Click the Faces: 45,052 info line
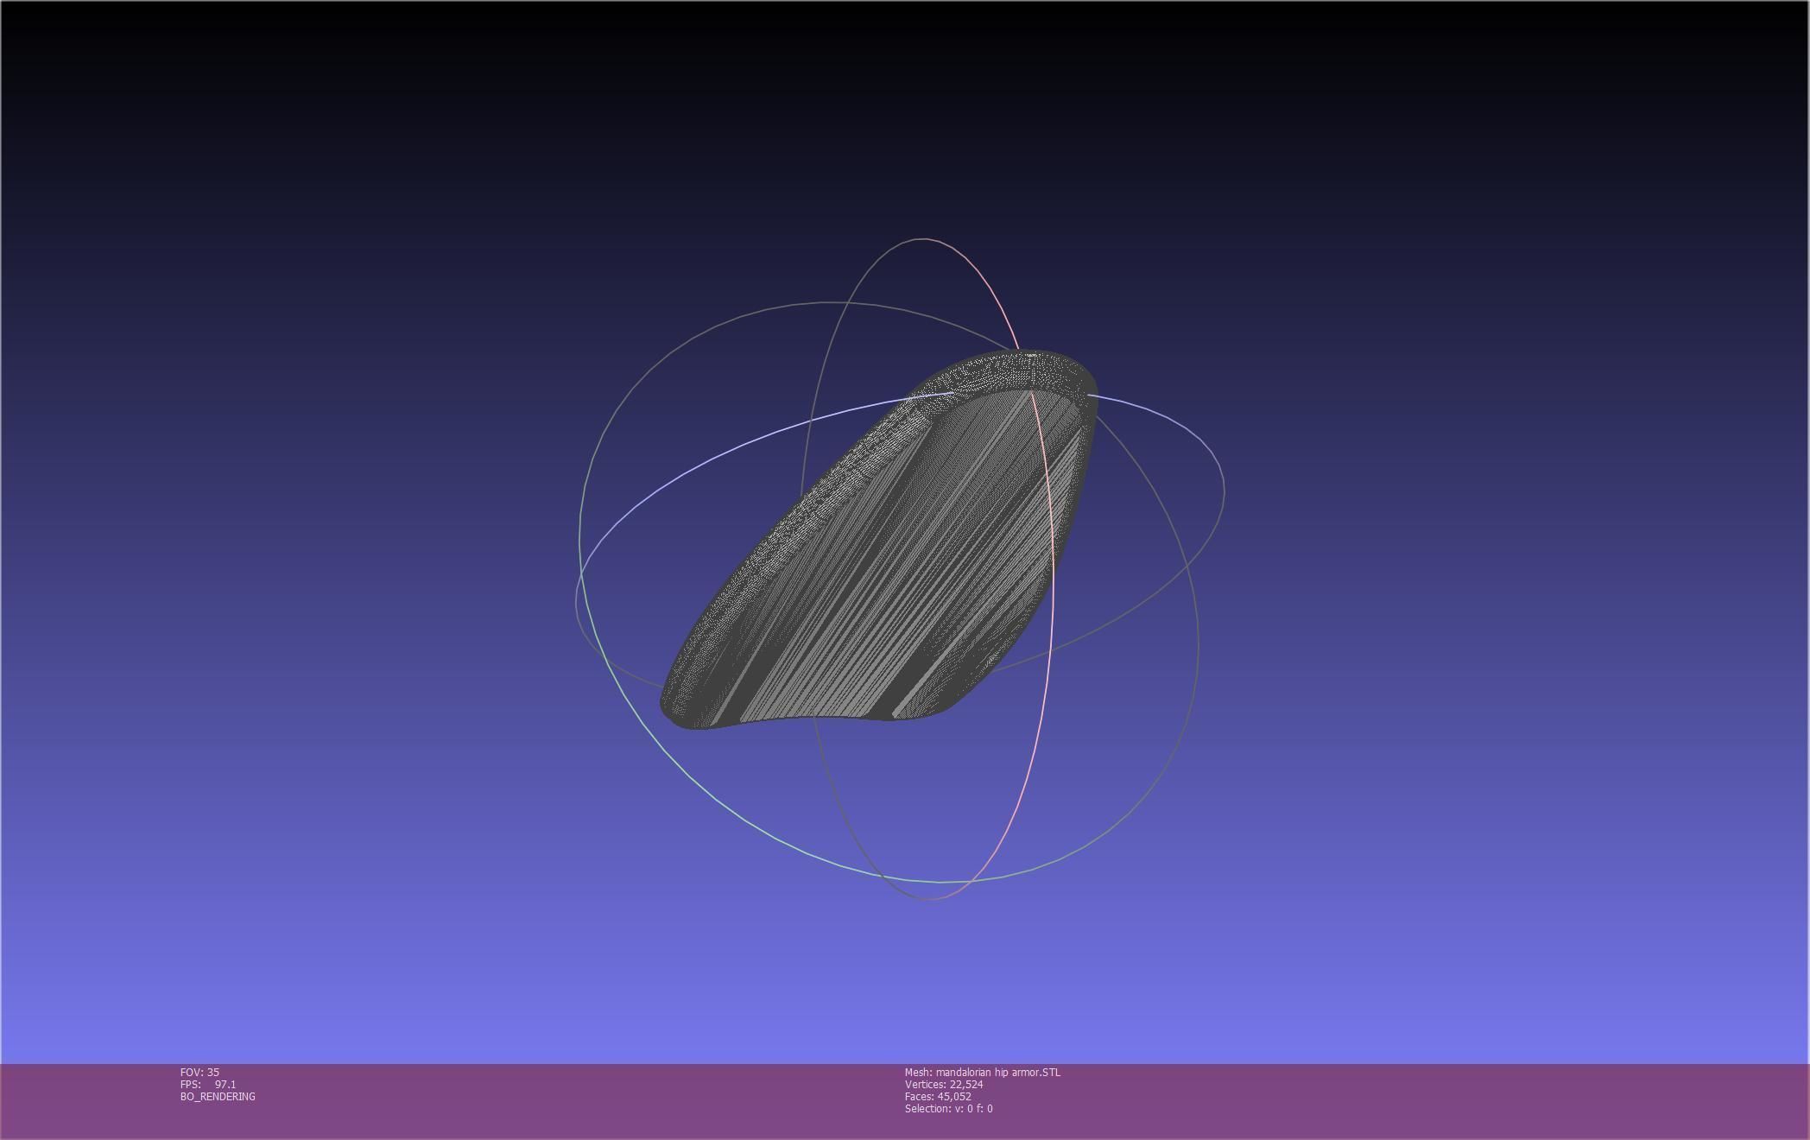The height and width of the screenshot is (1140, 1810). pos(938,1096)
